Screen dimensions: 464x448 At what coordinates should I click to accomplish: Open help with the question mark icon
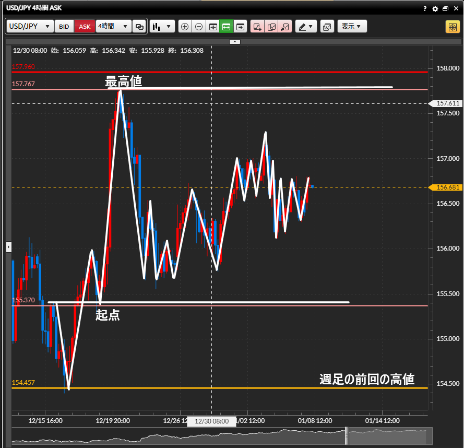426,9
